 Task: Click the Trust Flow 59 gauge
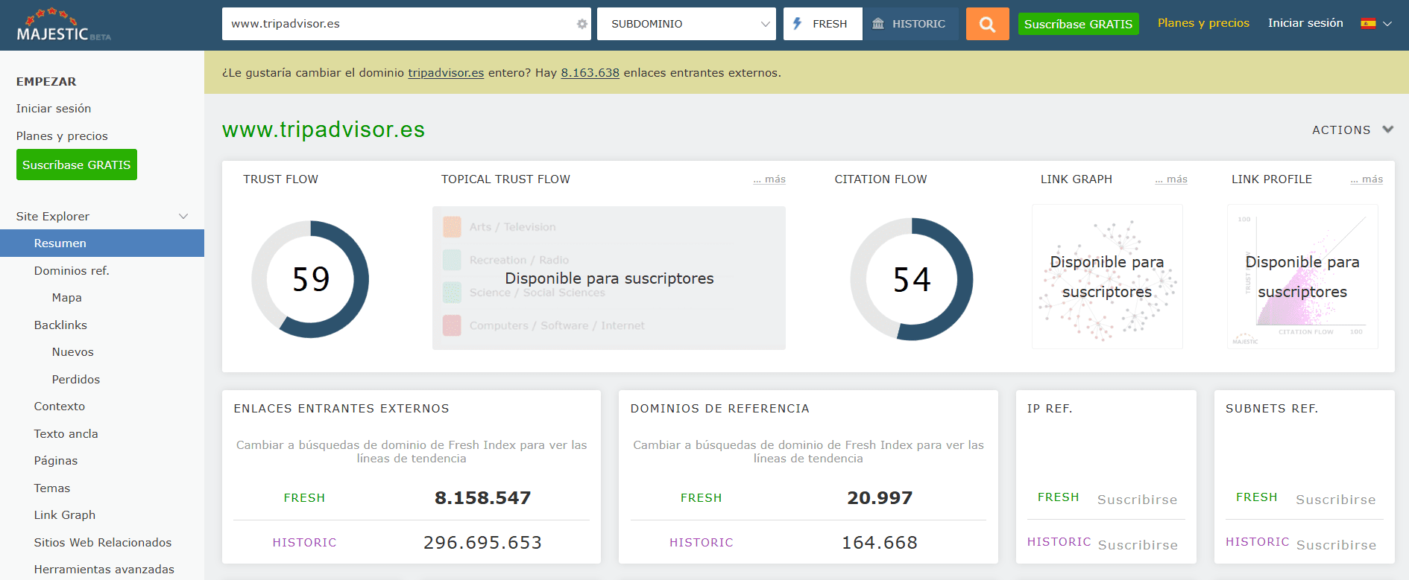click(x=310, y=279)
